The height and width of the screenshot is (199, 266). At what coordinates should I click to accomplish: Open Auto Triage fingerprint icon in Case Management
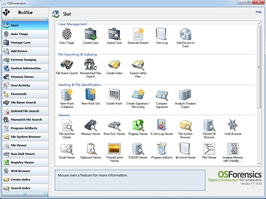coord(67,34)
